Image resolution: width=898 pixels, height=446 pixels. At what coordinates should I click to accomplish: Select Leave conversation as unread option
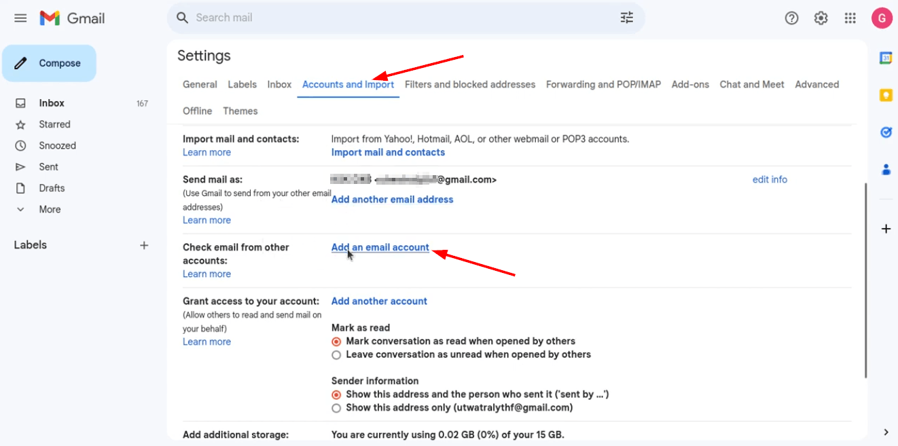coord(336,355)
